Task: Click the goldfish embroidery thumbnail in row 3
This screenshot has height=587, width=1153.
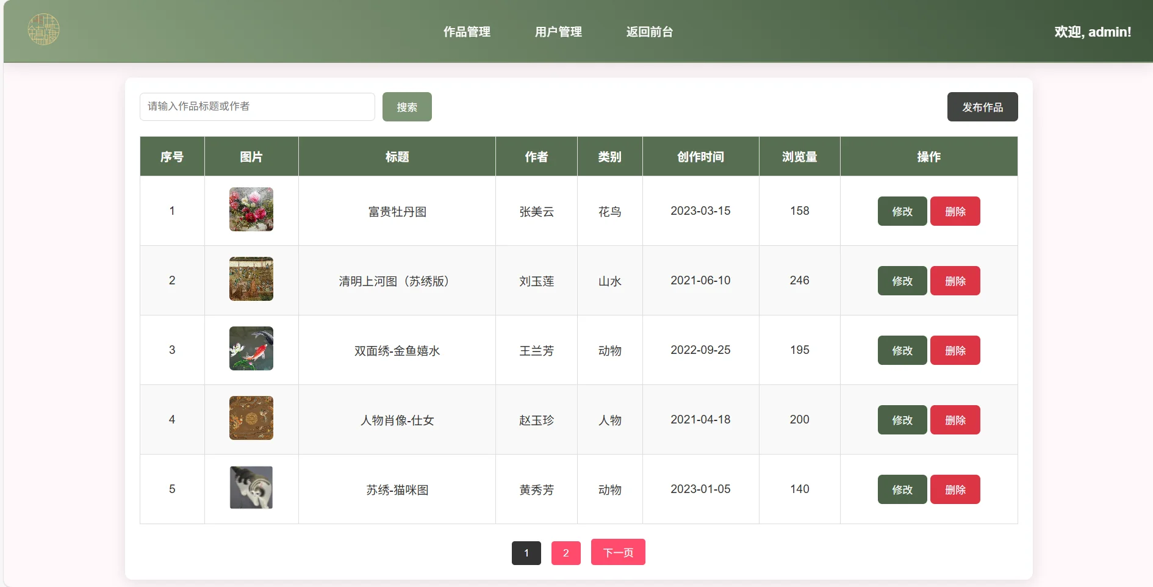Action: 251,348
